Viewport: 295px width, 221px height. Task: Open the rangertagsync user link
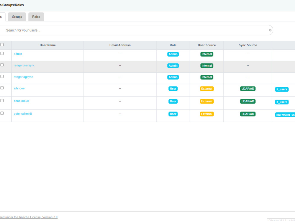(23, 77)
